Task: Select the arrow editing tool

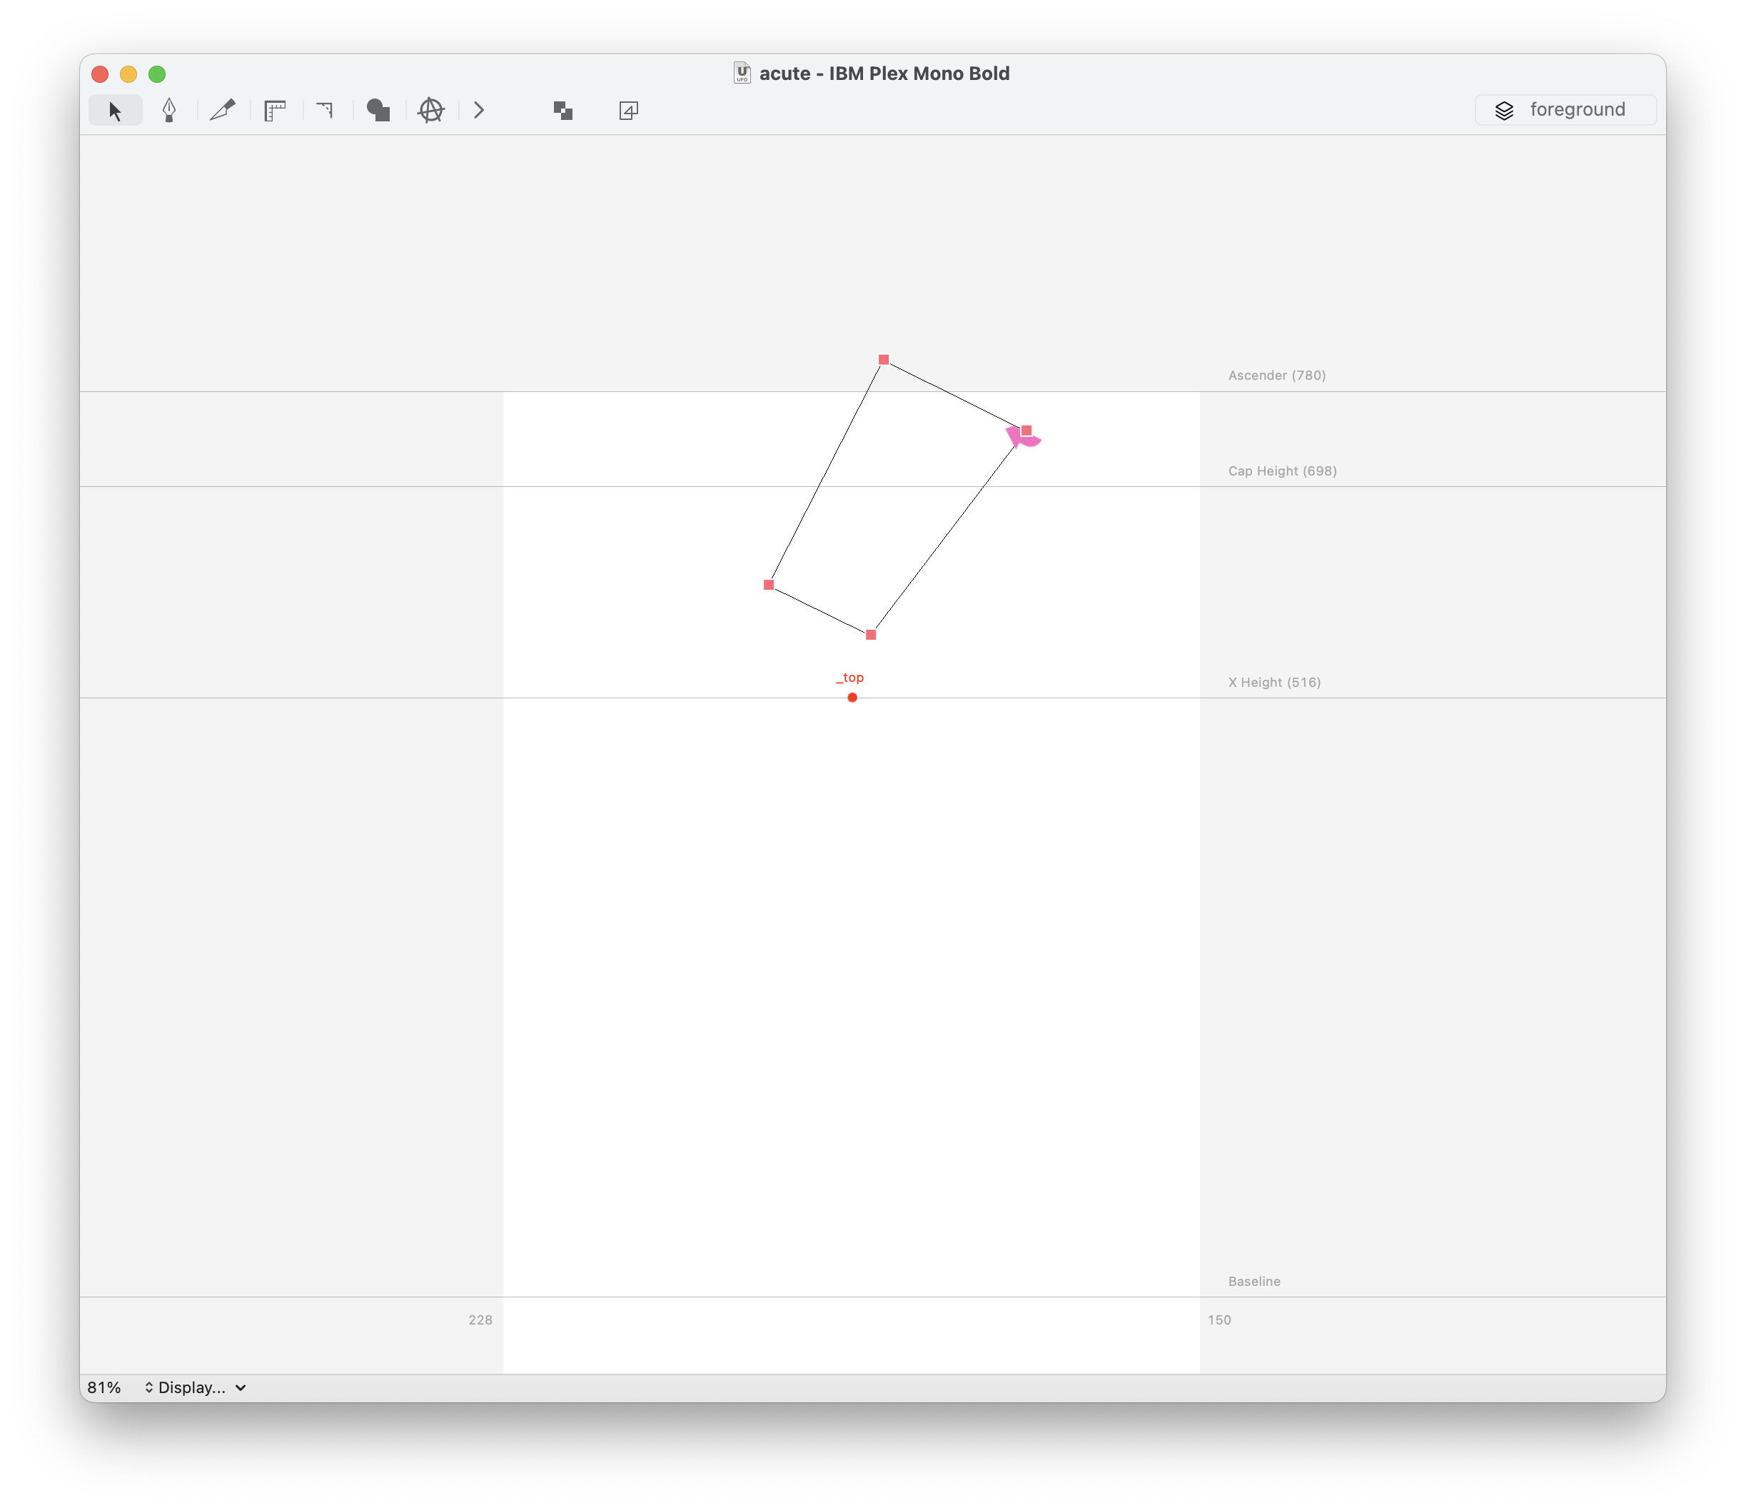Action: click(116, 111)
